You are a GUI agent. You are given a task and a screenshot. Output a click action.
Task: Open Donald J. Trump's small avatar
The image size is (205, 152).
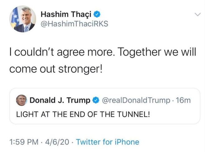(x=21, y=100)
